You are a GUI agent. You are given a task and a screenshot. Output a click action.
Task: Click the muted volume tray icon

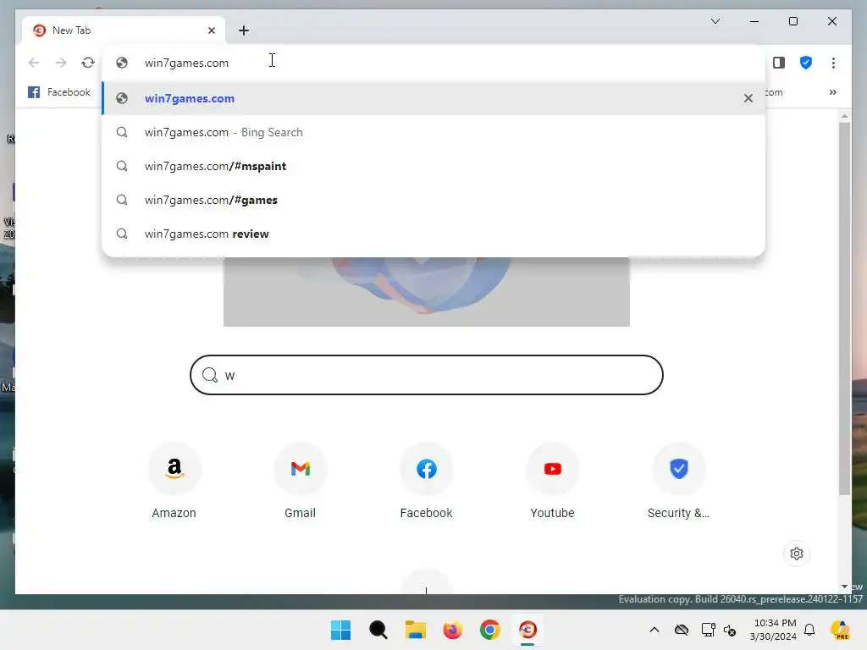[x=730, y=630]
